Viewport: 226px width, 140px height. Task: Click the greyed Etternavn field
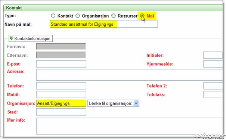click(61, 55)
